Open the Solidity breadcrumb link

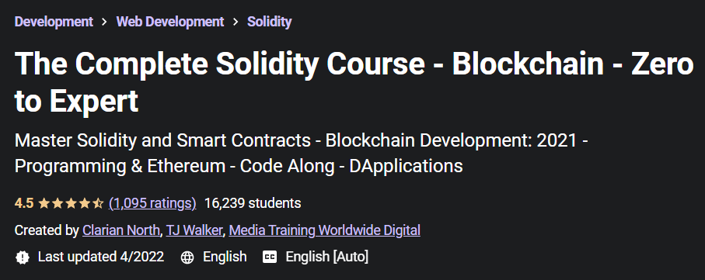(269, 22)
